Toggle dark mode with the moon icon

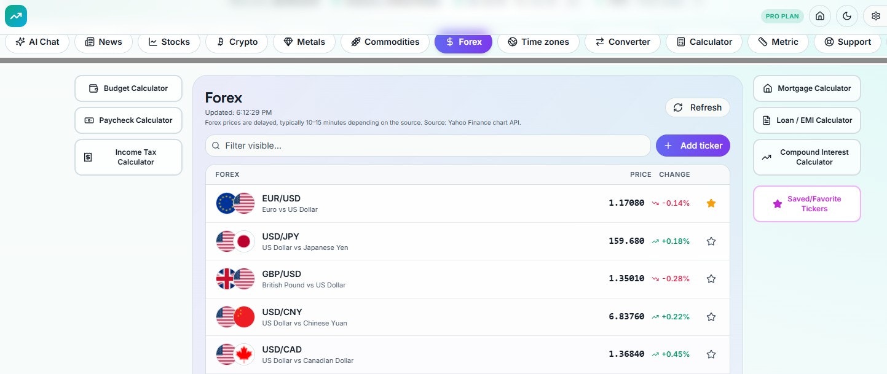click(847, 15)
